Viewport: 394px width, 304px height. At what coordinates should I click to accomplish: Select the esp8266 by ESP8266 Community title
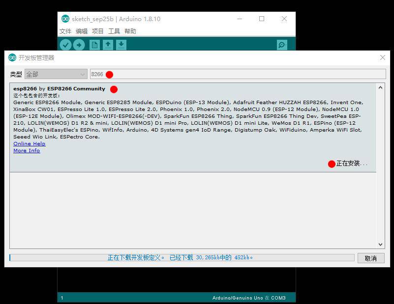60,89
